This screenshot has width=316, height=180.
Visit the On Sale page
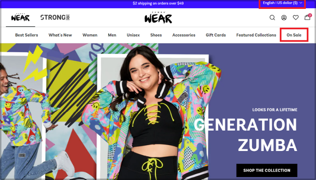(294, 35)
